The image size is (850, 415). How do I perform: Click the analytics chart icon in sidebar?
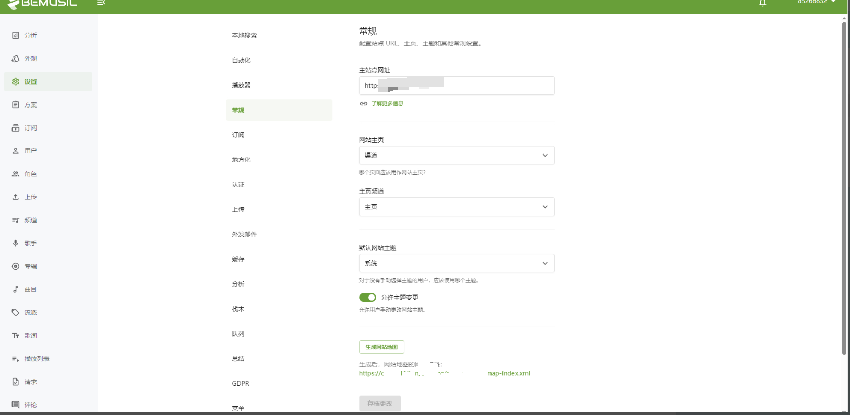[x=16, y=35]
